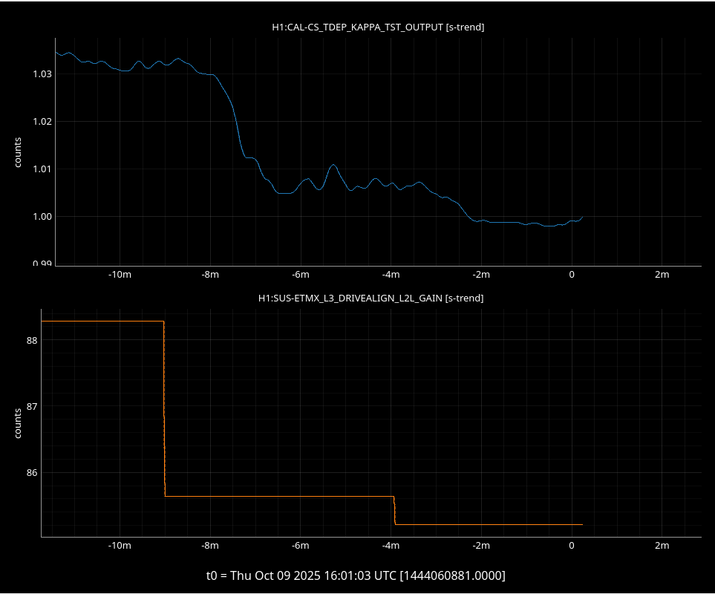Click the H1:CAL-CS_TDEP_KAPPA_TST_OUTPUT plot title

(x=378, y=27)
